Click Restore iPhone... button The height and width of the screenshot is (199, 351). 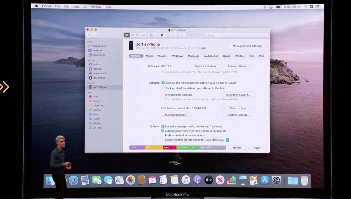click(238, 66)
